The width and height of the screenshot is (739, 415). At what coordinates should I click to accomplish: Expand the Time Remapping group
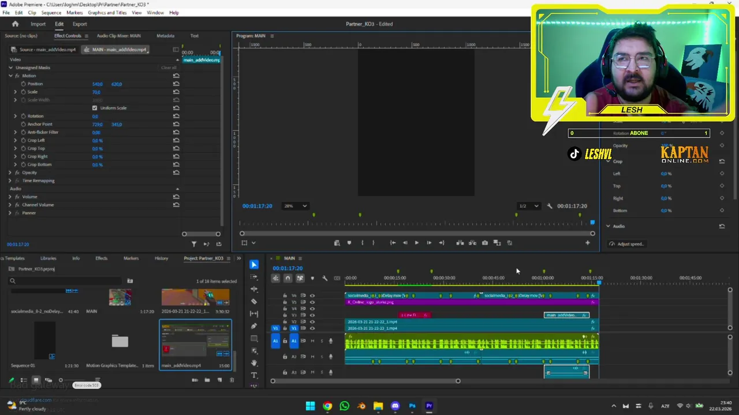point(10,181)
